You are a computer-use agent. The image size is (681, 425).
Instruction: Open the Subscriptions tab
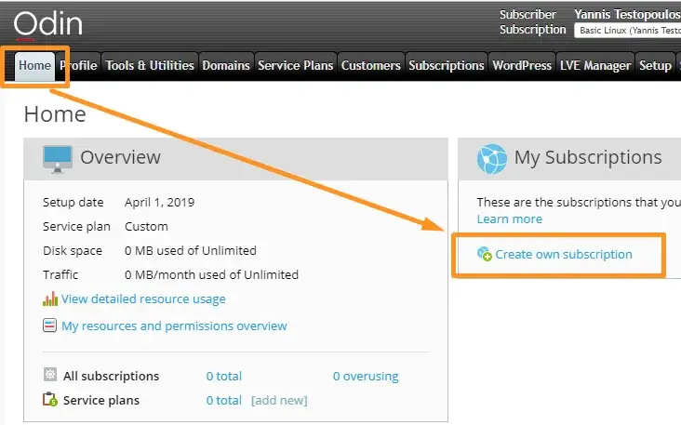pos(447,66)
